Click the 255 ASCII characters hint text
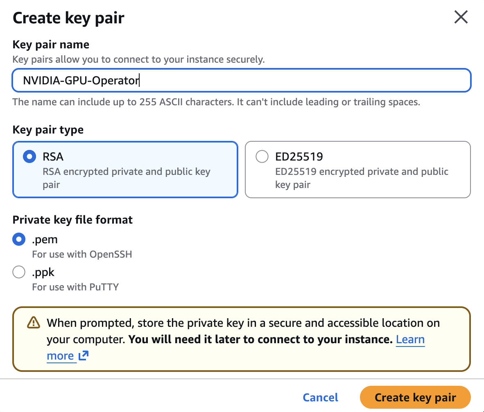484x412 pixels. pos(216,102)
